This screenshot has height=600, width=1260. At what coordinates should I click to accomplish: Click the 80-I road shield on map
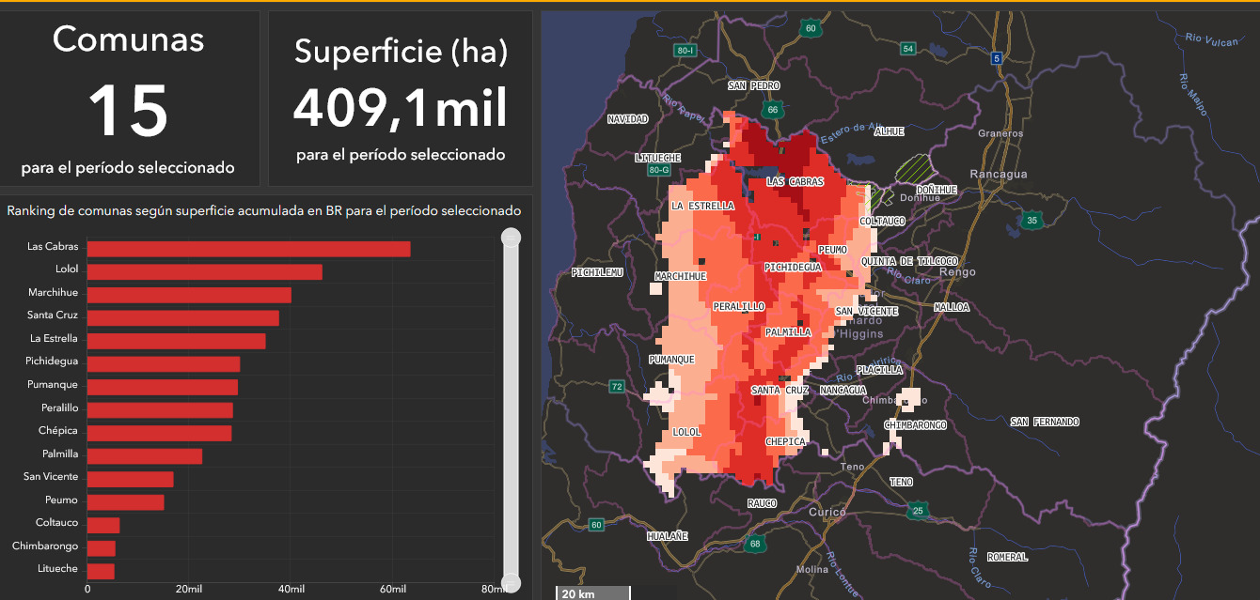[685, 50]
